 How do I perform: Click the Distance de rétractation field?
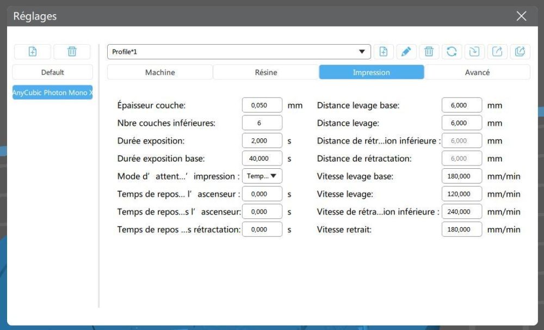click(462, 158)
